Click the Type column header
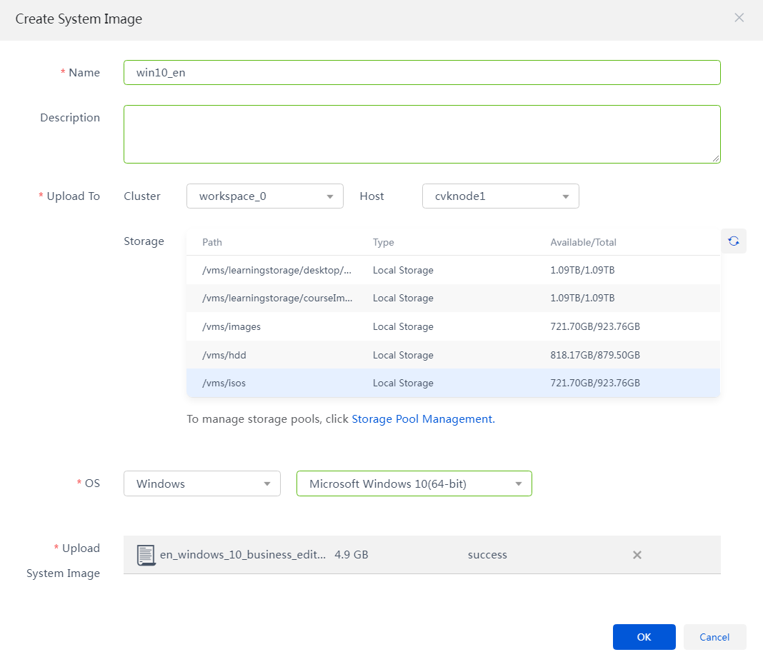 tap(384, 242)
